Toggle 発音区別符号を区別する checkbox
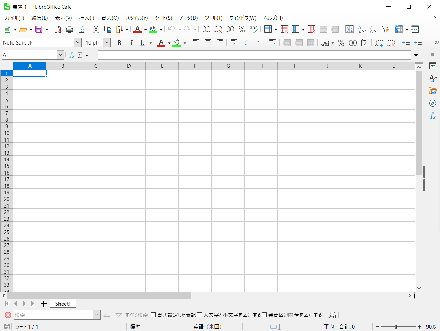 point(264,315)
